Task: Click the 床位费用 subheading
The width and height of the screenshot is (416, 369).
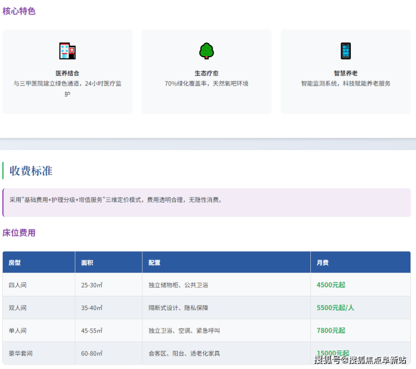Action: point(19,232)
